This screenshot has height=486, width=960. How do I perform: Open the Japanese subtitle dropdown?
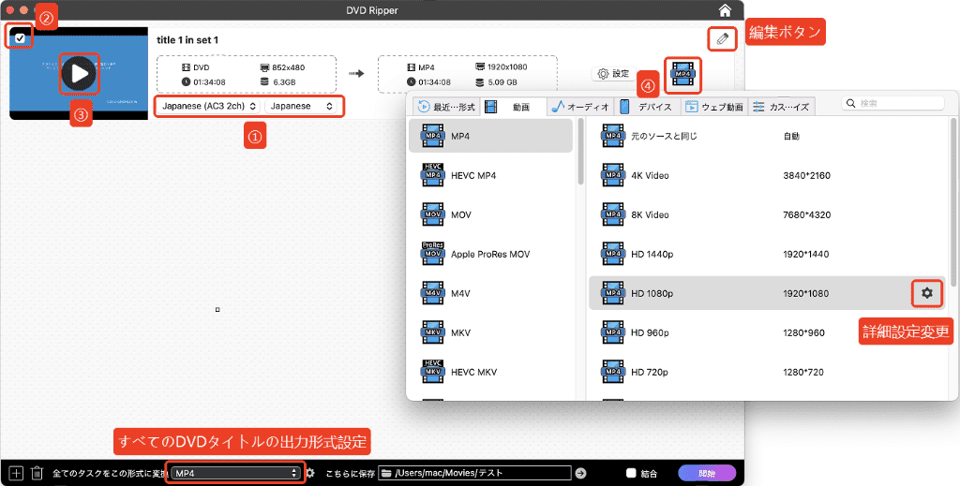pos(302,106)
